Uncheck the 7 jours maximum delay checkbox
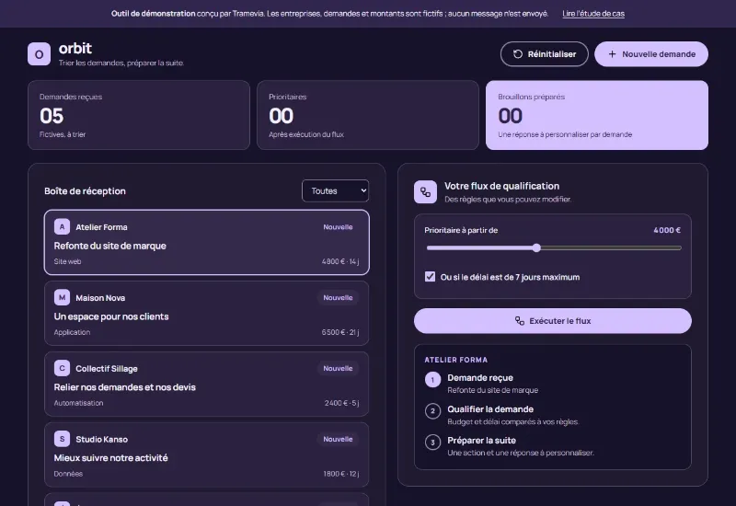 (x=430, y=277)
